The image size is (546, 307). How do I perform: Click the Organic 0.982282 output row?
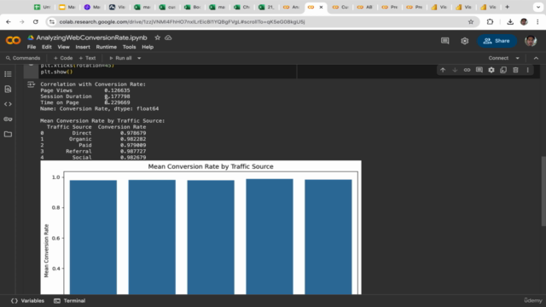click(x=93, y=139)
